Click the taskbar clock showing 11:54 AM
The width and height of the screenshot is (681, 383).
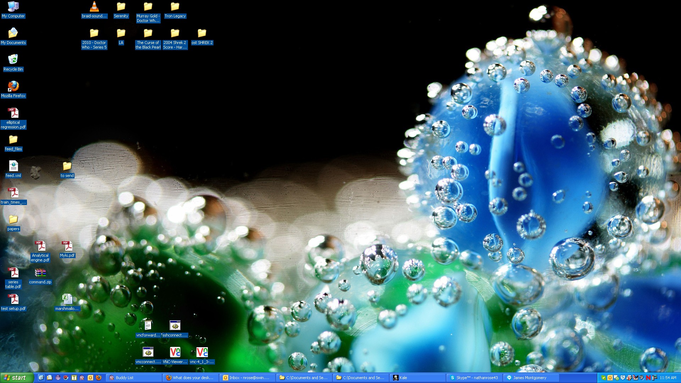pos(668,378)
